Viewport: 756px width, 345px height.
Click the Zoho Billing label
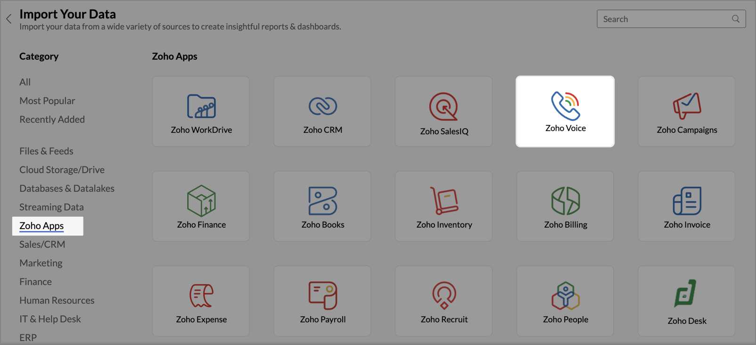[566, 224]
